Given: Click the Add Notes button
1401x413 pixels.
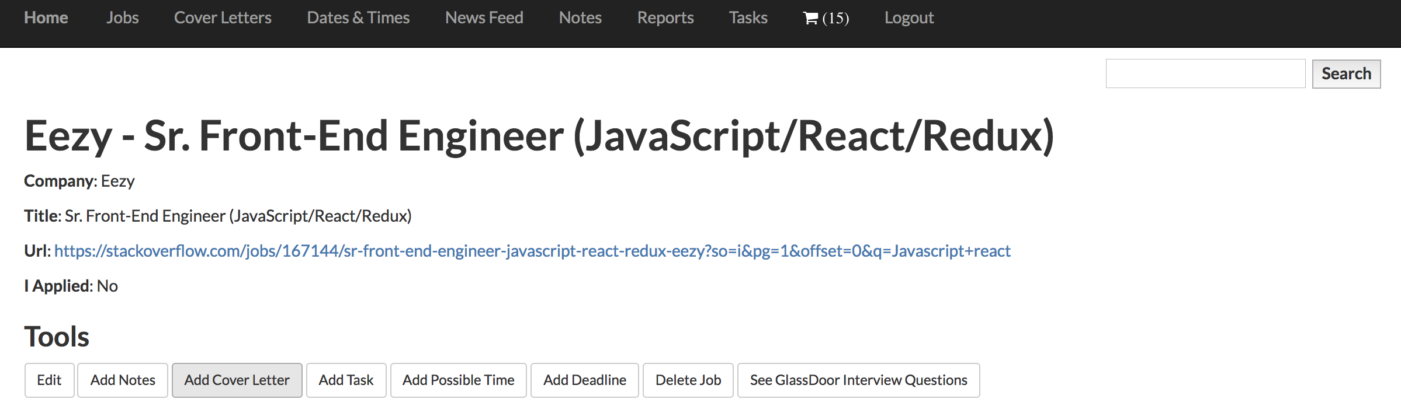Looking at the screenshot, I should tap(123, 380).
